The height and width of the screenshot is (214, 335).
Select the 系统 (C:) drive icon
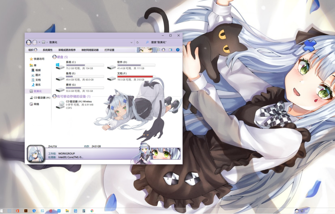60,66
